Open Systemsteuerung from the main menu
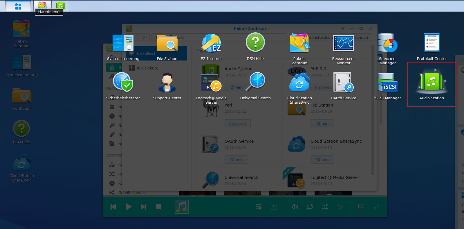Screen dimensions: 464x229 pyautogui.click(x=123, y=47)
